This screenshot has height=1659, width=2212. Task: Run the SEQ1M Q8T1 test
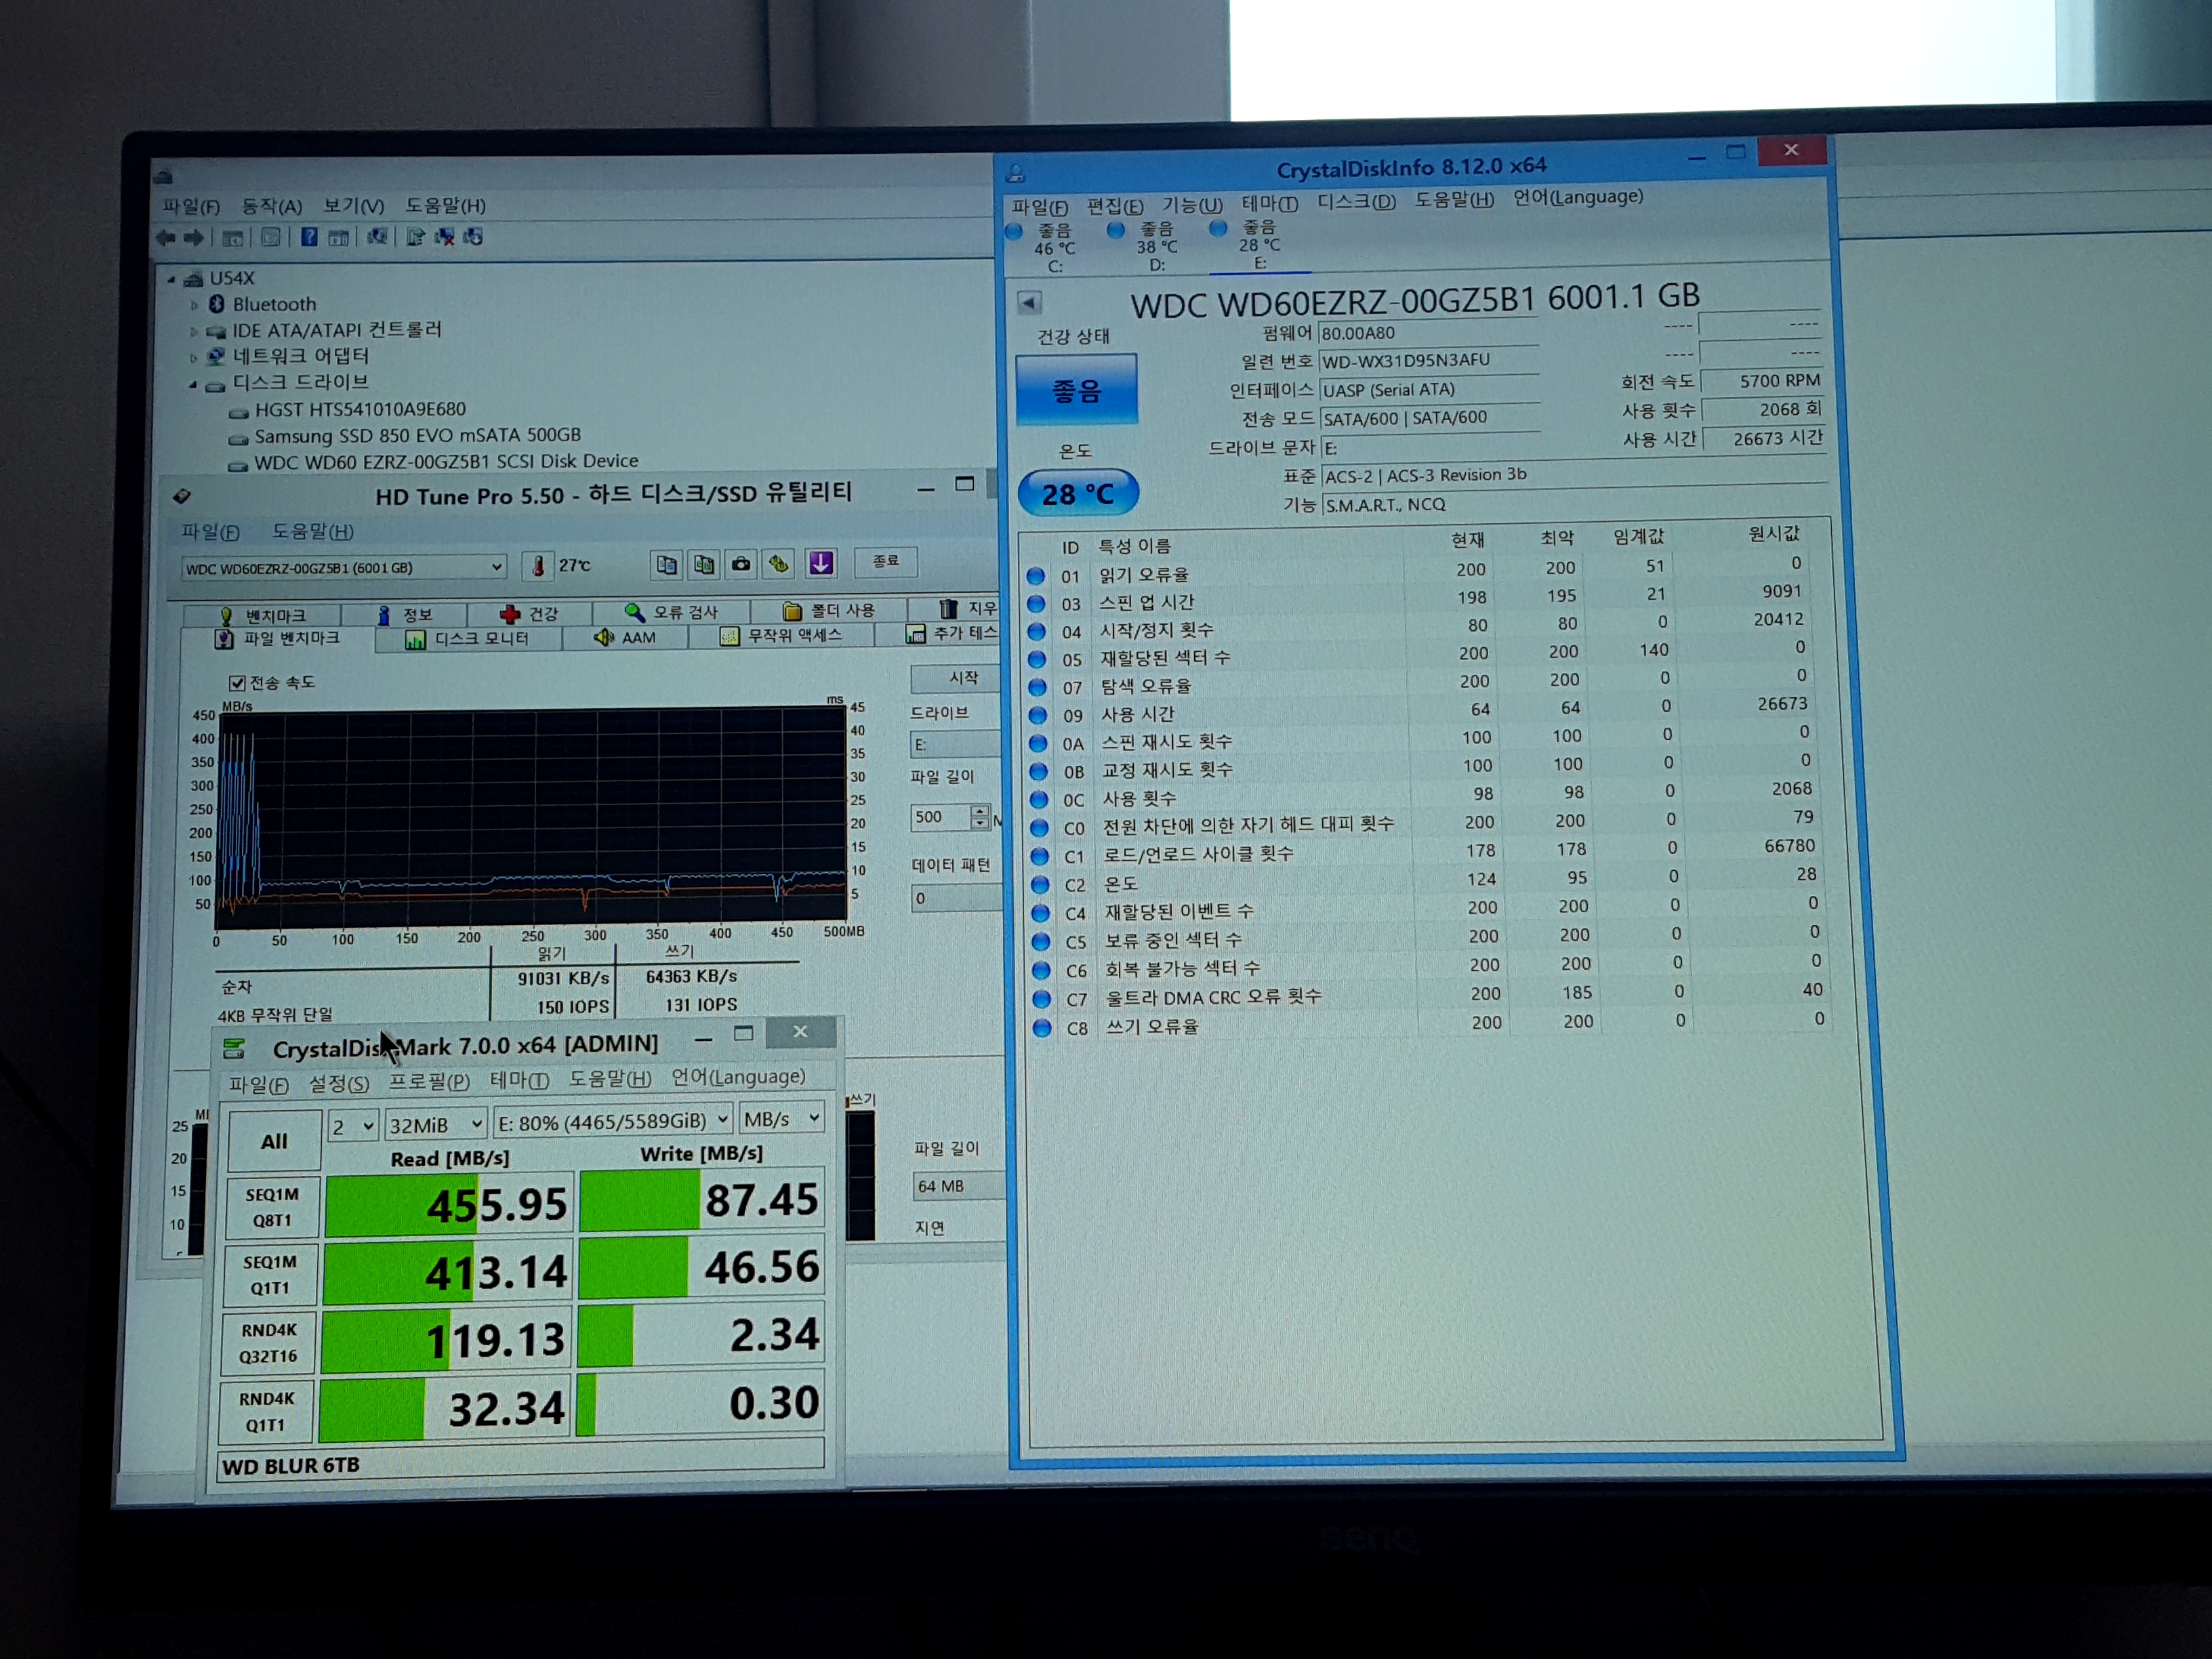(x=272, y=1207)
